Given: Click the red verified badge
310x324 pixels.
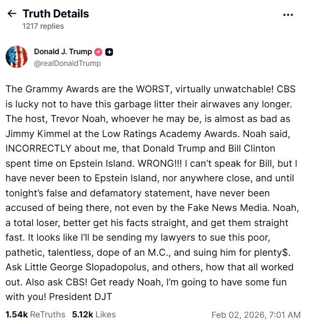Looking at the screenshot, I should point(99,52).
